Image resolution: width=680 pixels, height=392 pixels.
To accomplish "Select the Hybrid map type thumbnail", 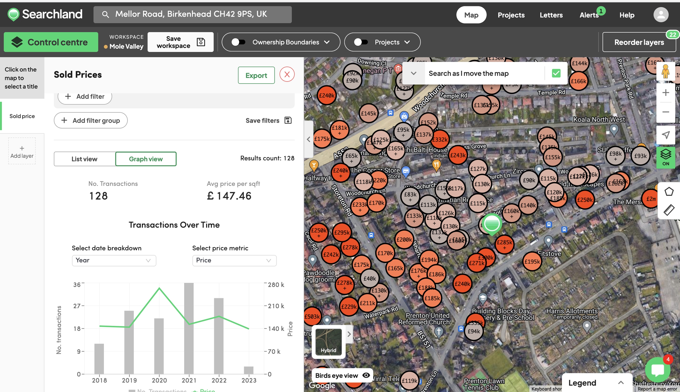I will tap(328, 341).
